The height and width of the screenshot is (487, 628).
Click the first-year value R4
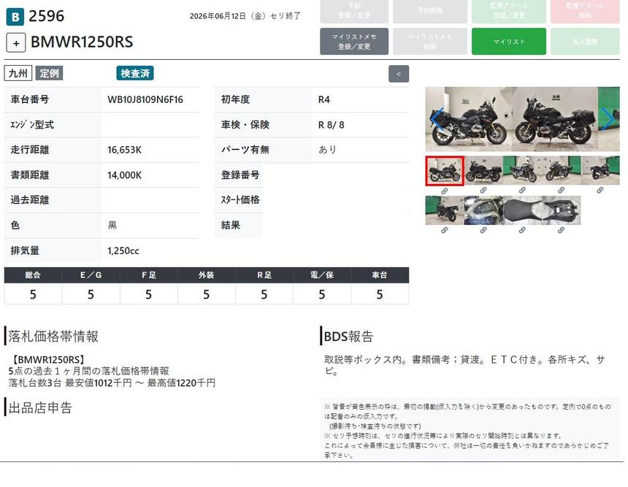coord(324,100)
